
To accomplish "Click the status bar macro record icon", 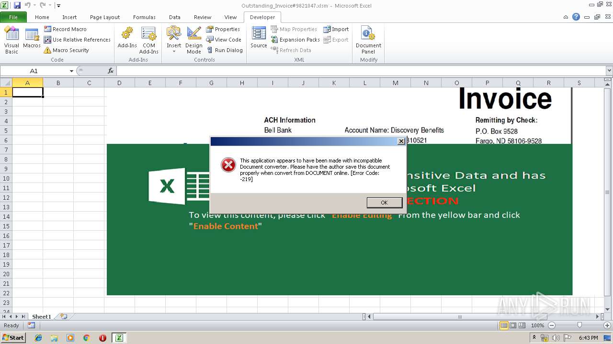I will [31, 325].
